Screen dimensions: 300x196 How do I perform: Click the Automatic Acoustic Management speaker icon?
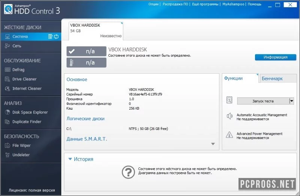(x=229, y=116)
